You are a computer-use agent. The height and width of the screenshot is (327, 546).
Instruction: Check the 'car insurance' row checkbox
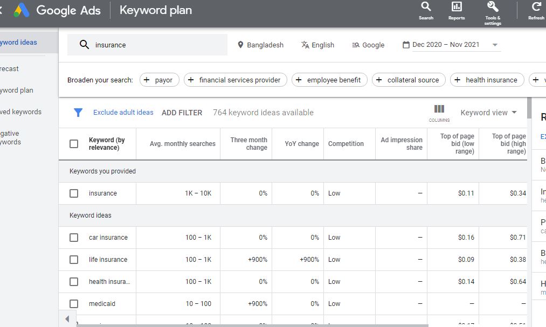tap(74, 237)
